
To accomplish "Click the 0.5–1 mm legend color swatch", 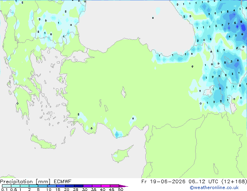I will pos(16,186).
